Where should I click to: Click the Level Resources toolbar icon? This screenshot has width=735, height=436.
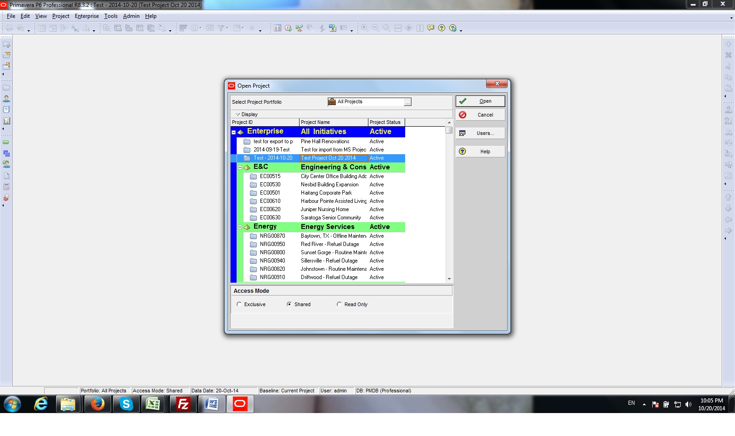[x=300, y=28]
